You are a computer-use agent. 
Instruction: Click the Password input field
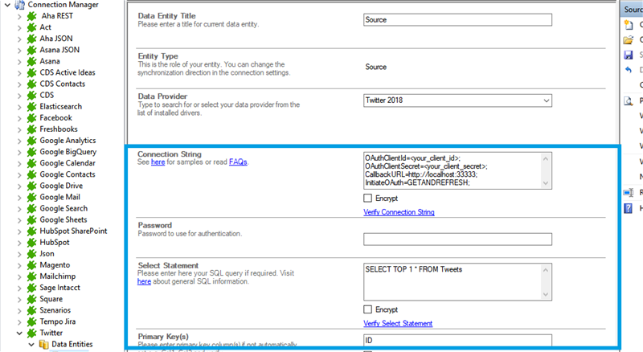[457, 239]
